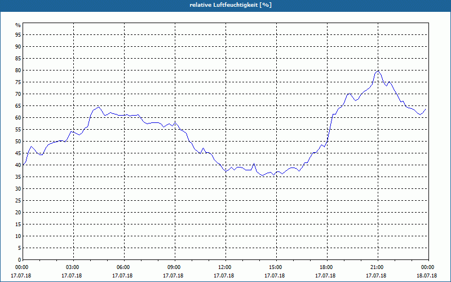The image size is (451, 282).
Task: Select the '03:00' time axis label
Action: coord(72,267)
